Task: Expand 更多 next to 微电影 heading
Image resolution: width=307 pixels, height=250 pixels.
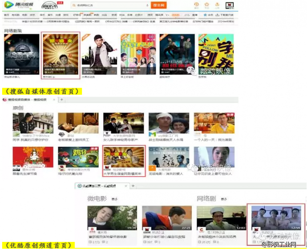Action: 115,199
